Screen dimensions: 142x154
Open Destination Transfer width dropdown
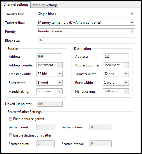point(116,74)
